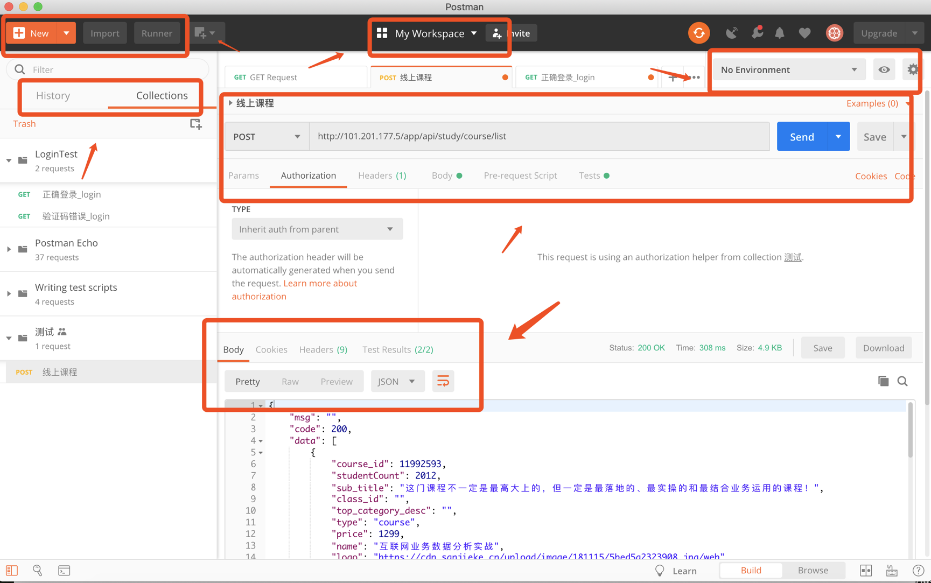The height and width of the screenshot is (583, 931).
Task: Click the request URL field
Action: (x=540, y=136)
